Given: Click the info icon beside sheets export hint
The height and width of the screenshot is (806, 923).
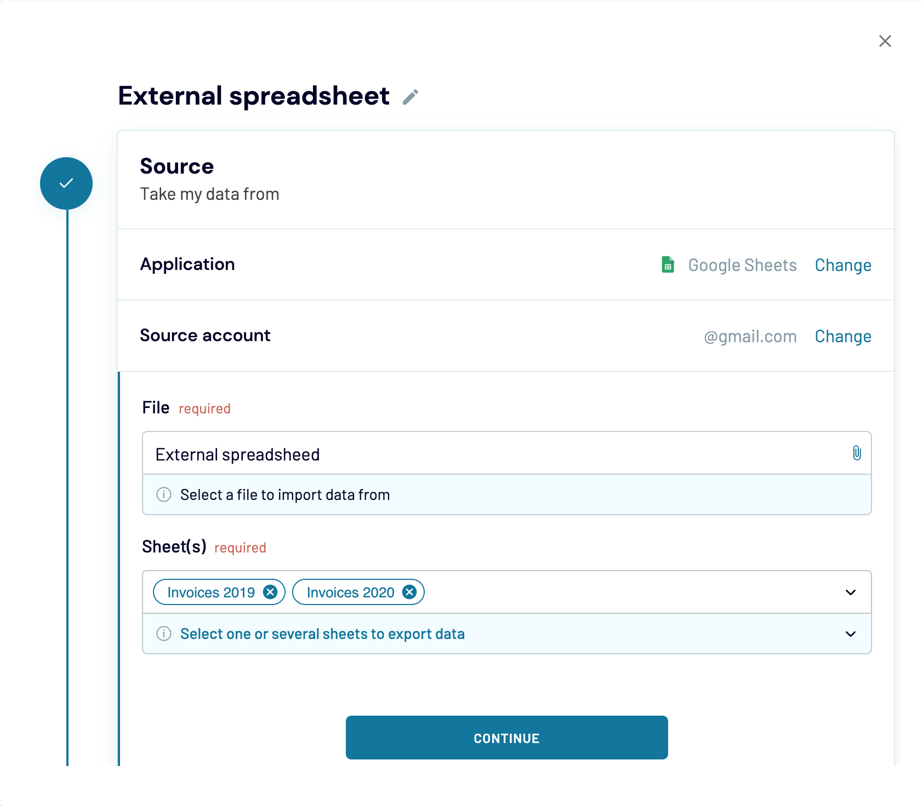Looking at the screenshot, I should click(x=163, y=634).
